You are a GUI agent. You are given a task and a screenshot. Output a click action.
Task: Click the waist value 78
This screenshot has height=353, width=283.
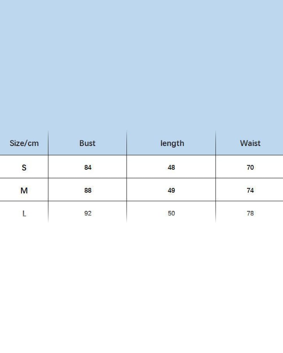[250, 213]
